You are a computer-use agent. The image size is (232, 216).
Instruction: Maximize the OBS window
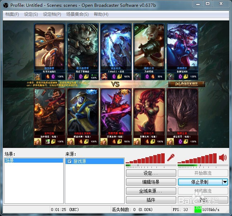[208, 4]
